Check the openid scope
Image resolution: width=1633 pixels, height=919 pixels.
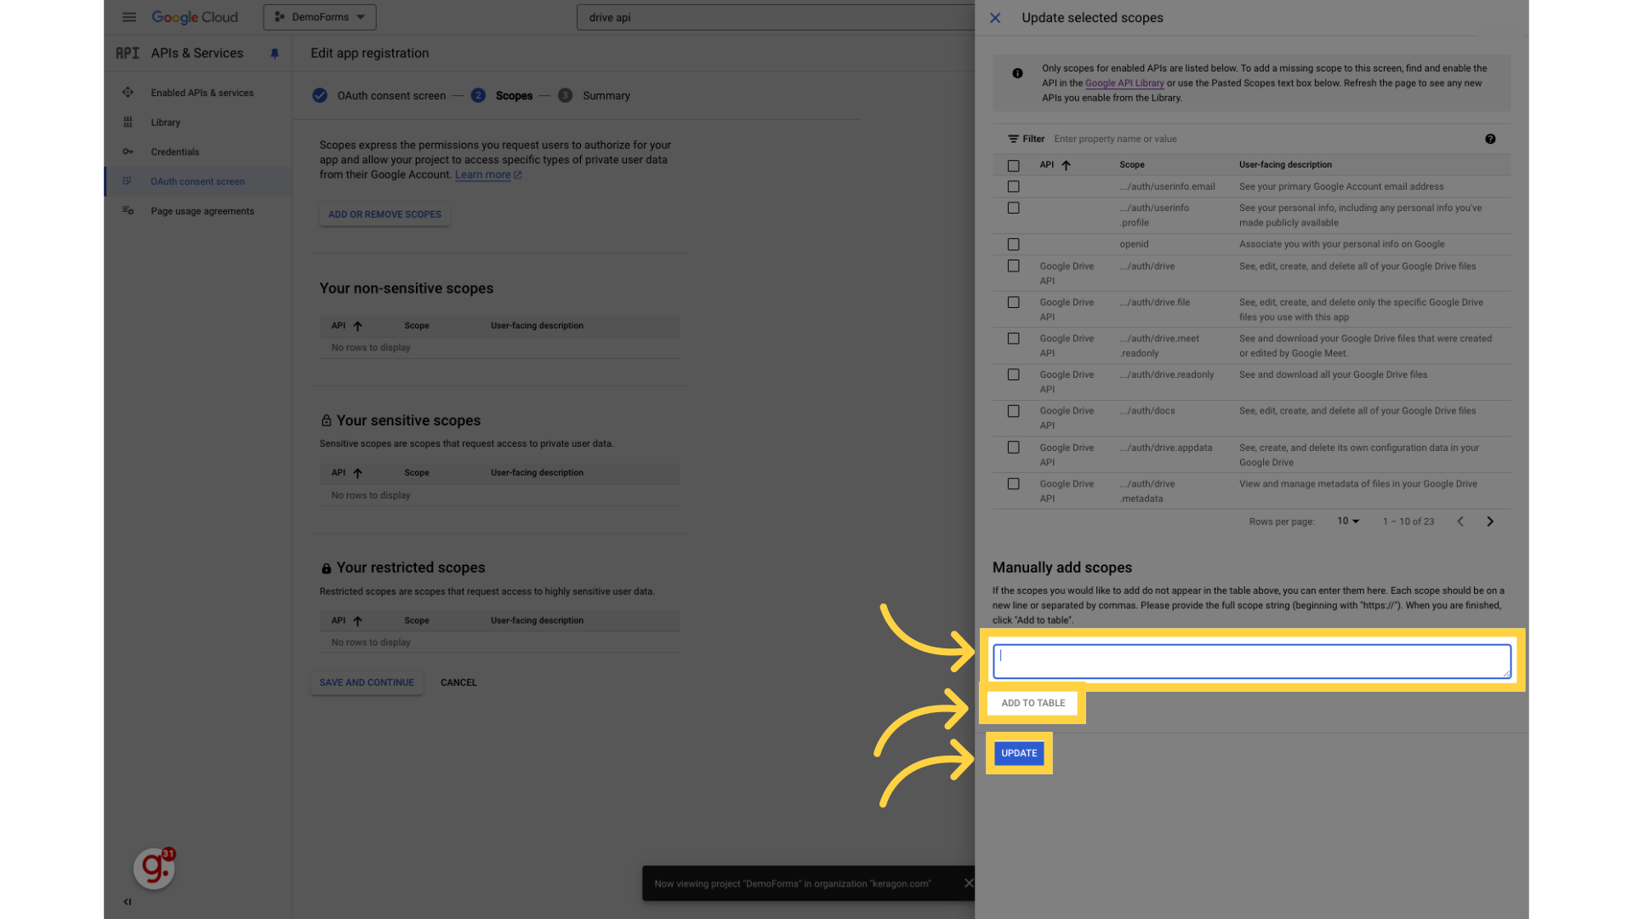(x=1013, y=244)
